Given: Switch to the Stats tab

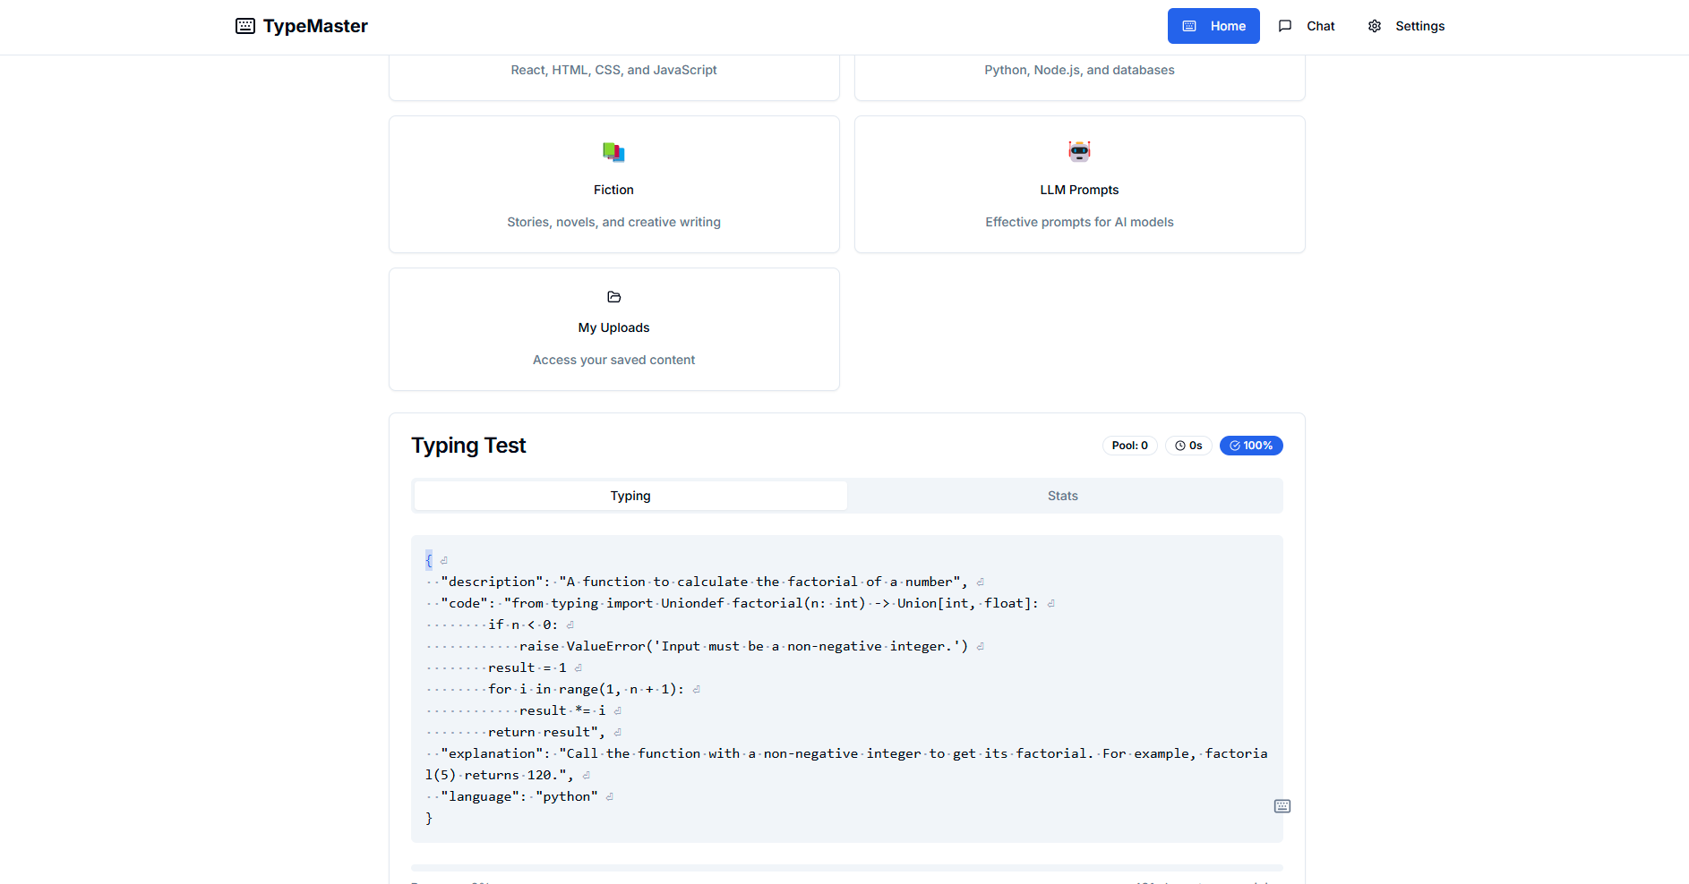Looking at the screenshot, I should (x=1062, y=496).
